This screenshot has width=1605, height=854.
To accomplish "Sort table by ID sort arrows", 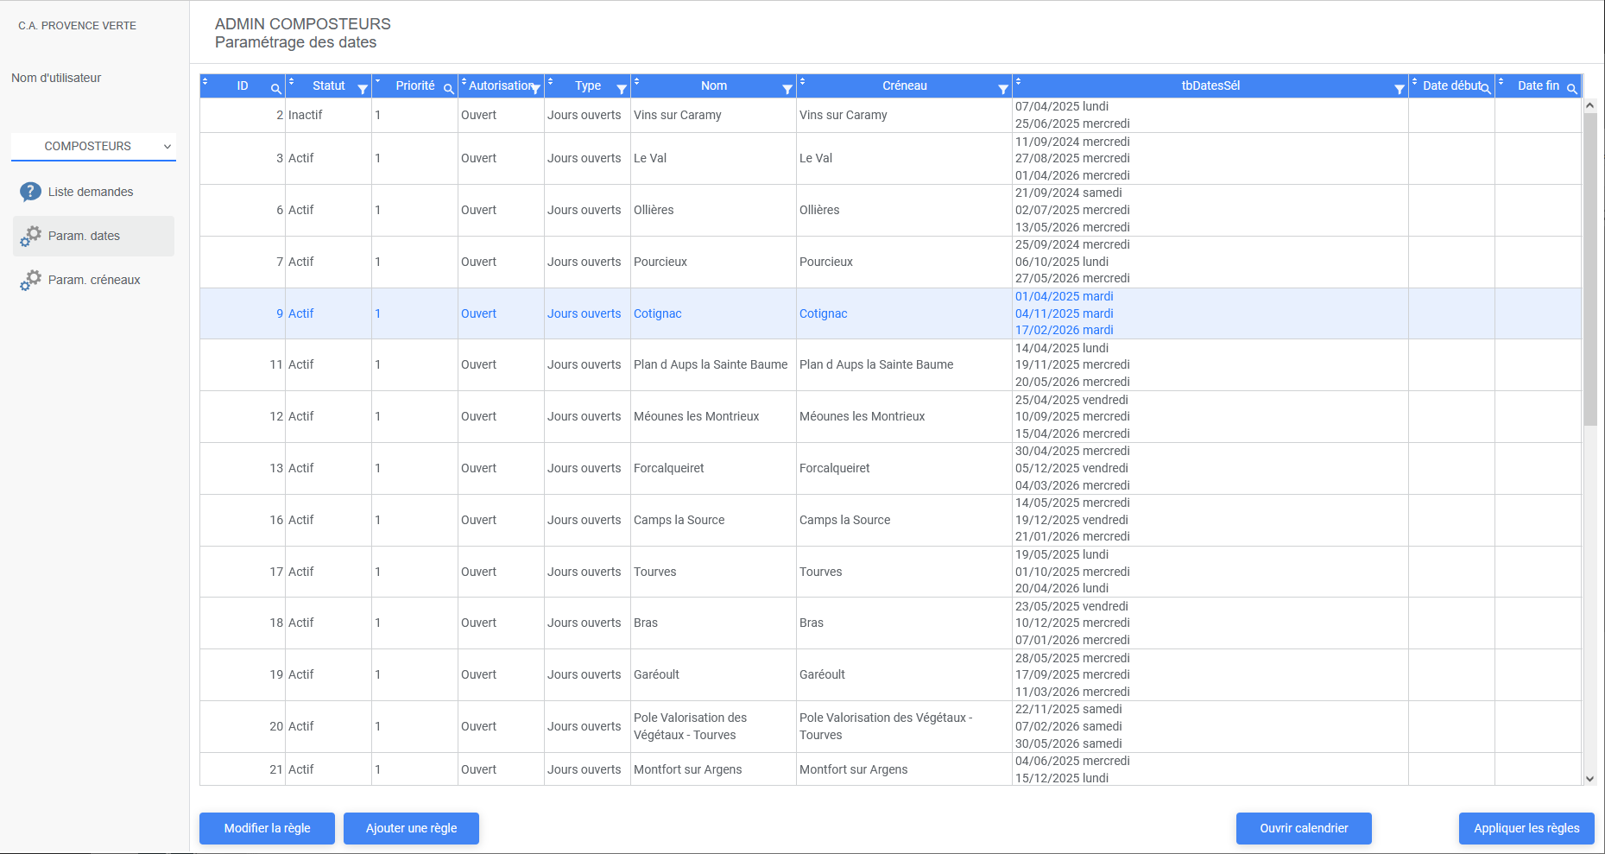I will (205, 81).
